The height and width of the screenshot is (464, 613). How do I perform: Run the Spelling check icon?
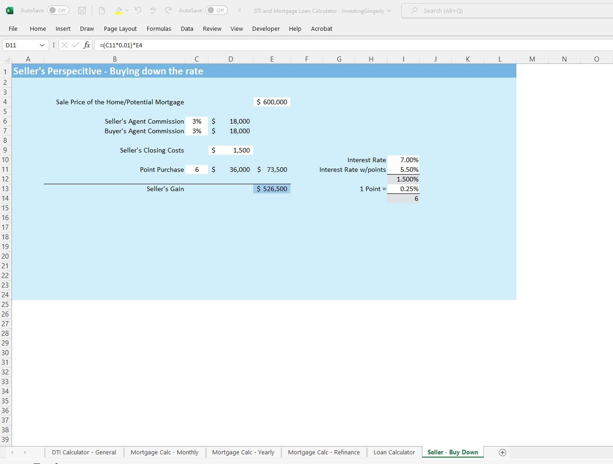pos(153,10)
